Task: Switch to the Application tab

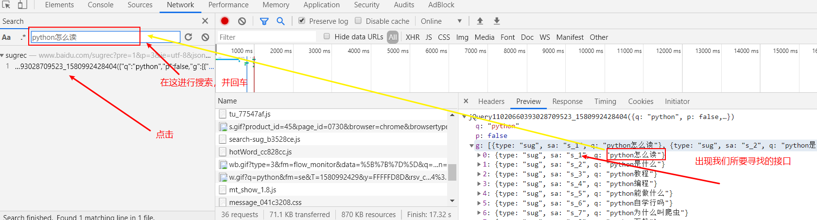Action: (x=322, y=5)
